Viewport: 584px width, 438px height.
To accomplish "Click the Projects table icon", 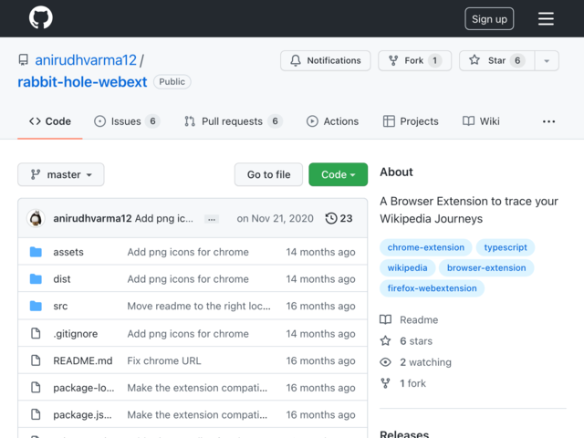I will pyautogui.click(x=389, y=121).
